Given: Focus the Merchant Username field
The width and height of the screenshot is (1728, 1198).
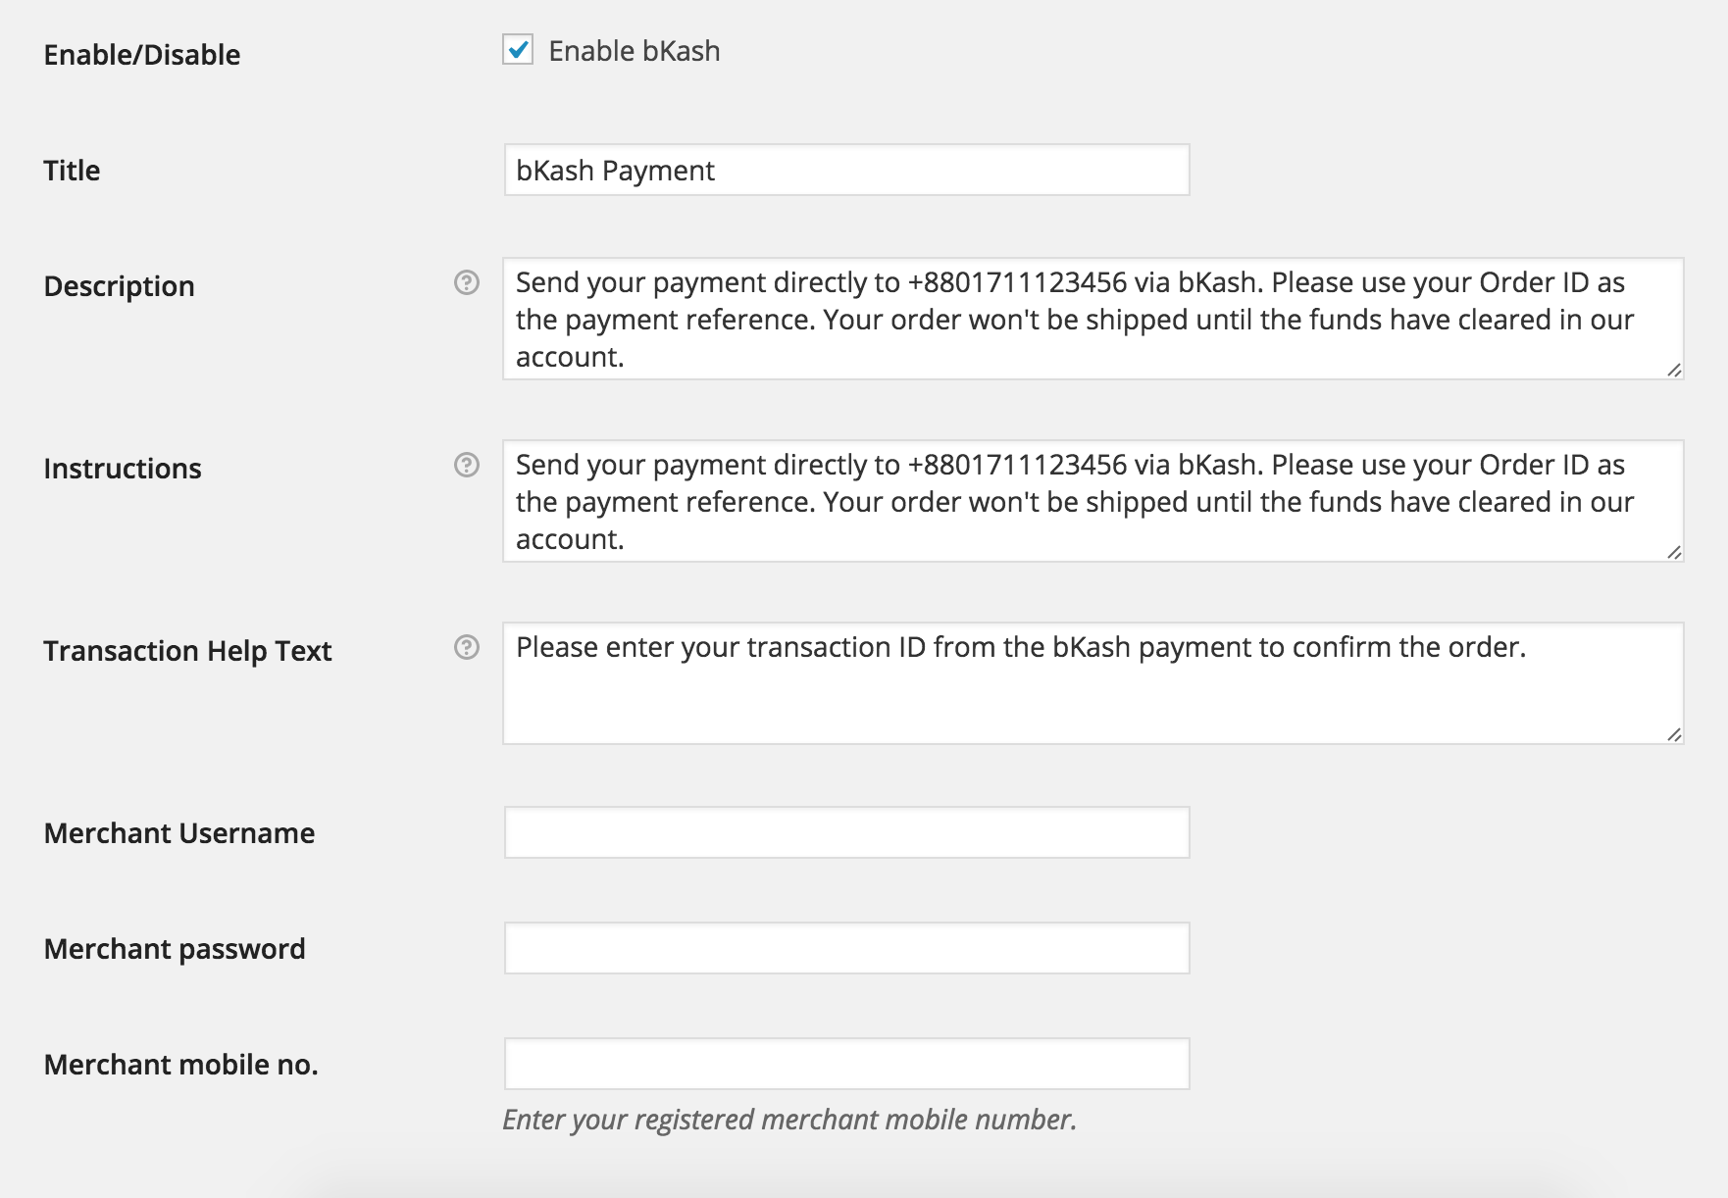Looking at the screenshot, I should [x=846, y=832].
